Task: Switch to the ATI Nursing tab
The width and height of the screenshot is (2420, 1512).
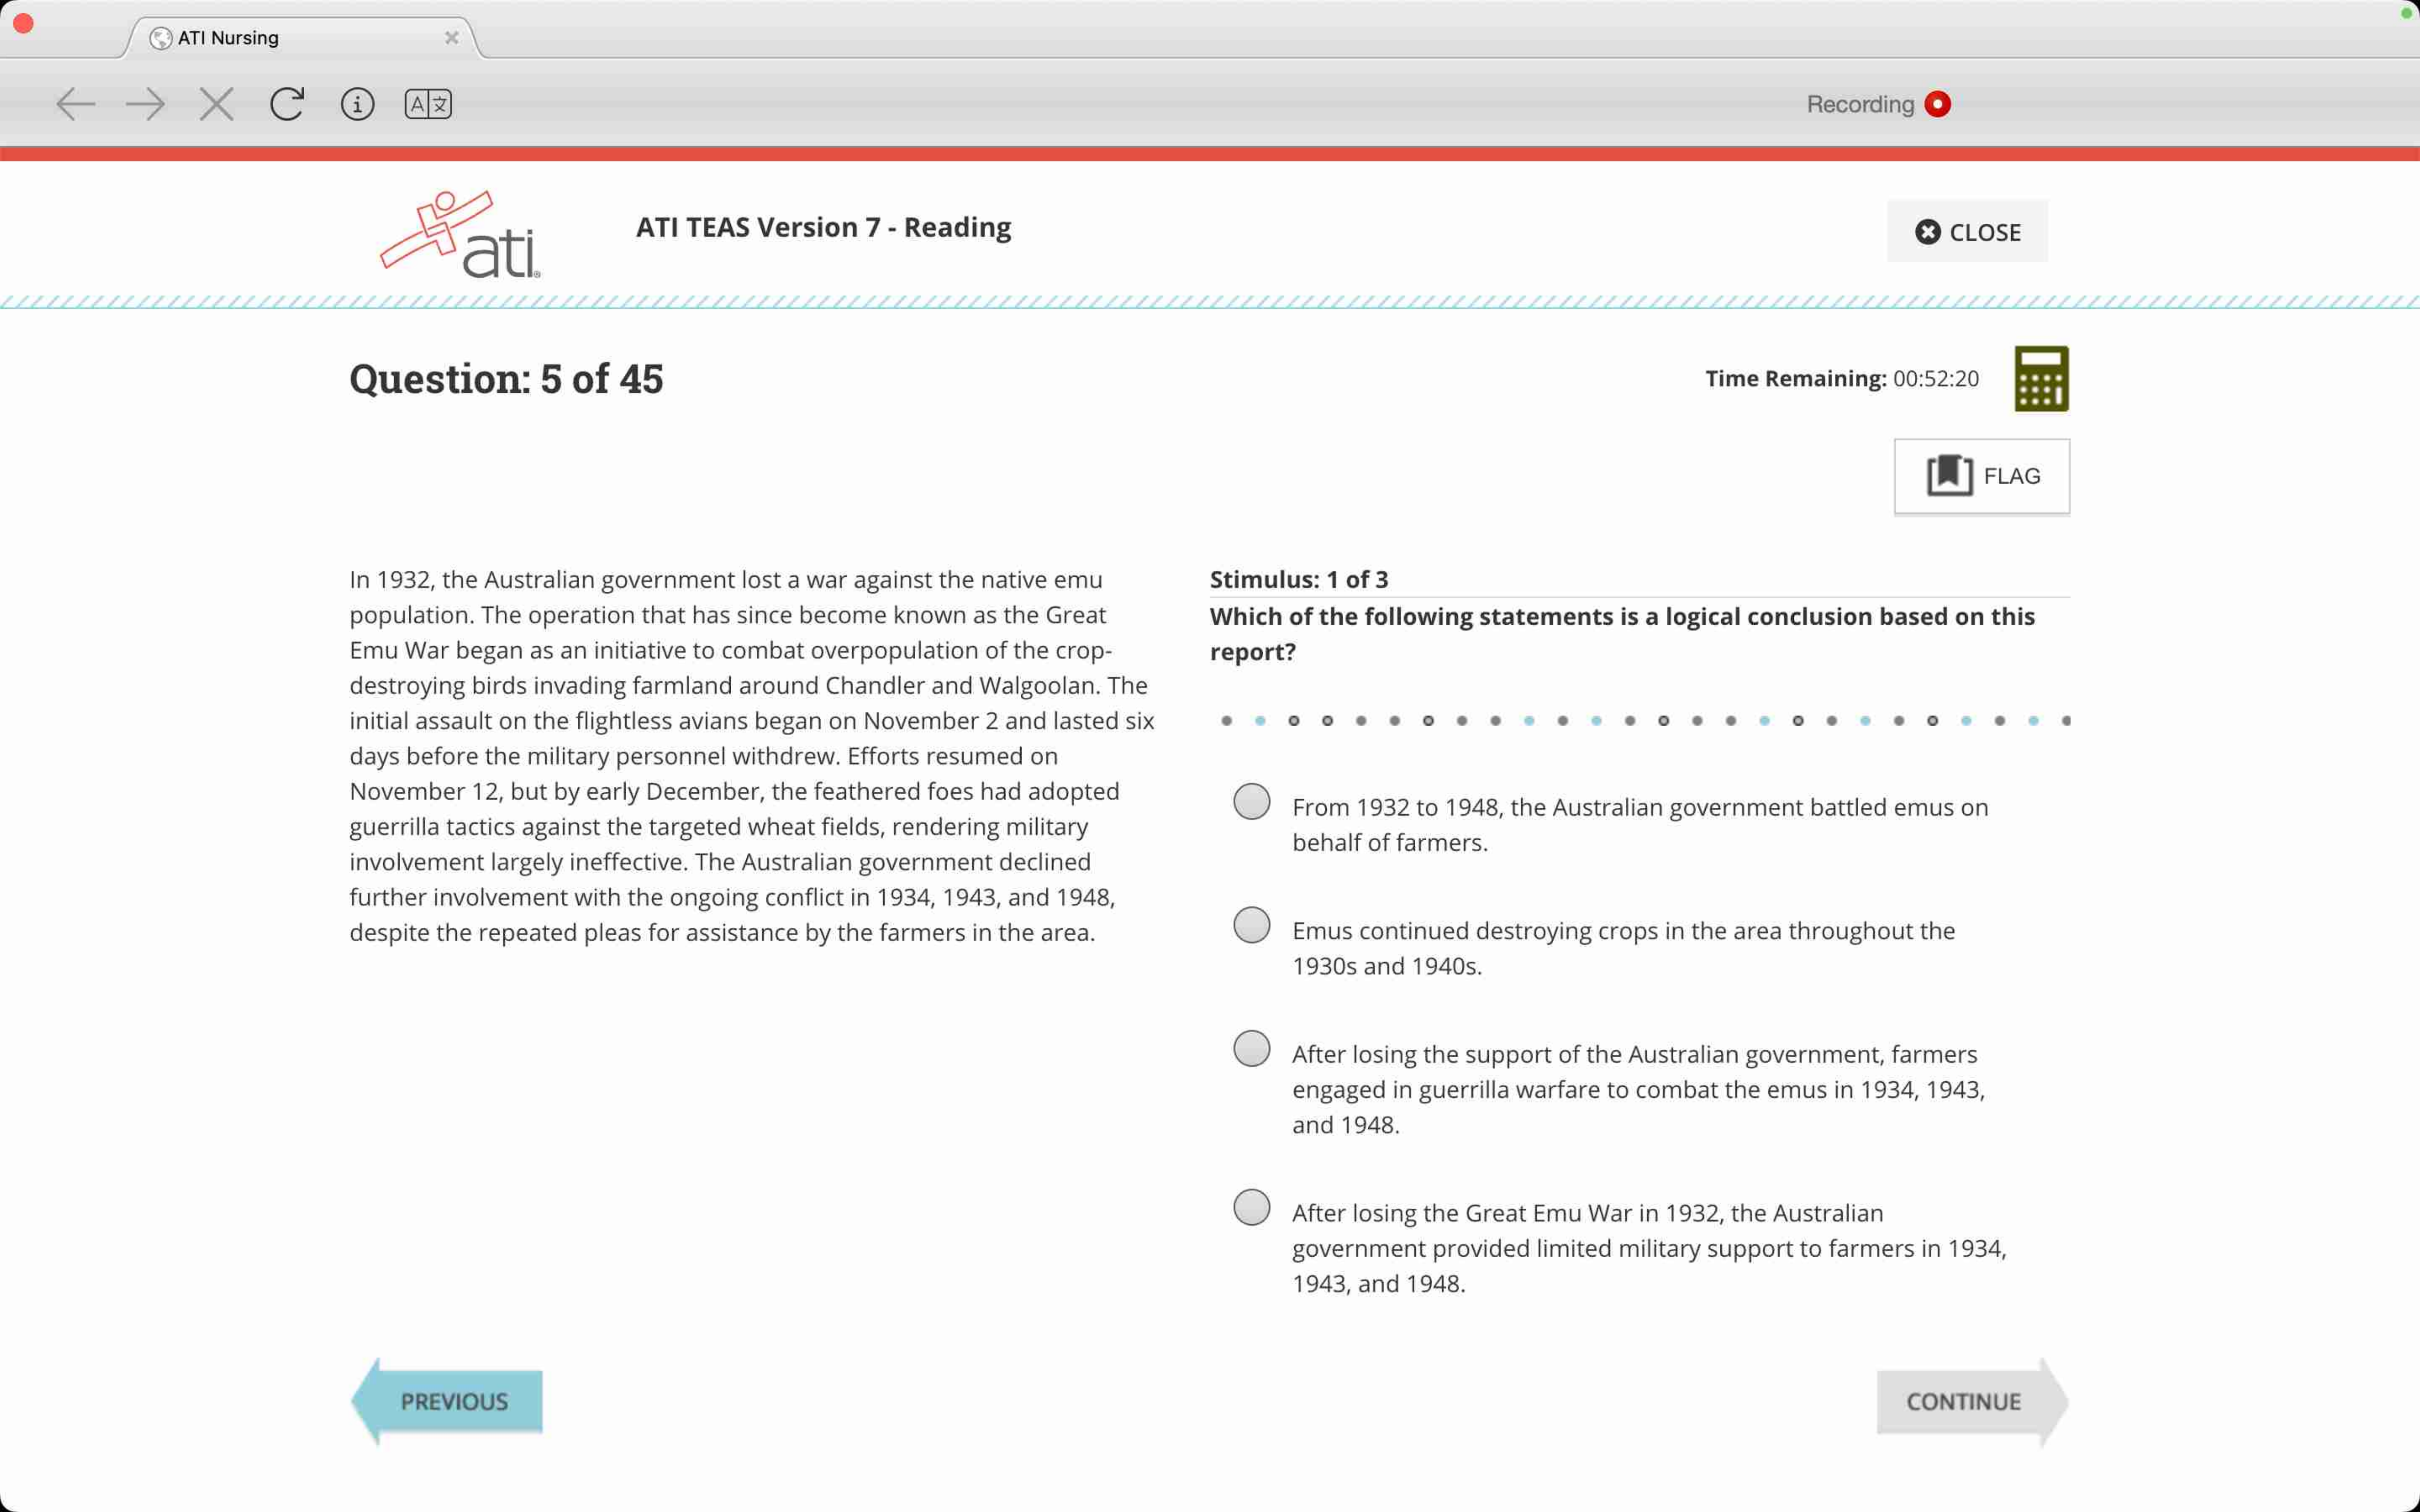Action: (290, 38)
